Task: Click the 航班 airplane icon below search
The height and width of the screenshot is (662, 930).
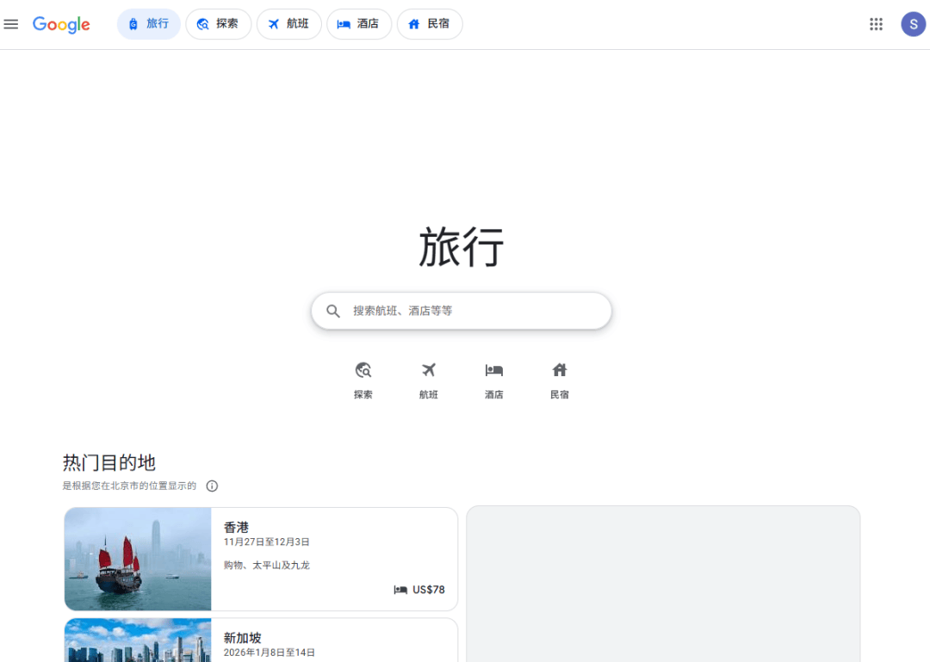Action: 429,371
